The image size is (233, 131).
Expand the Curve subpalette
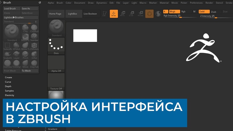point(8,82)
